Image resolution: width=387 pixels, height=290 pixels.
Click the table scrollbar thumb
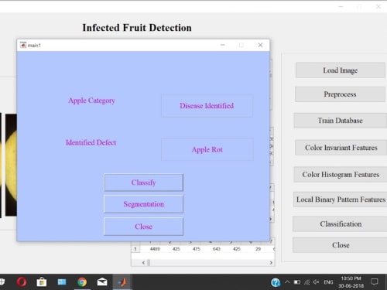149,263
